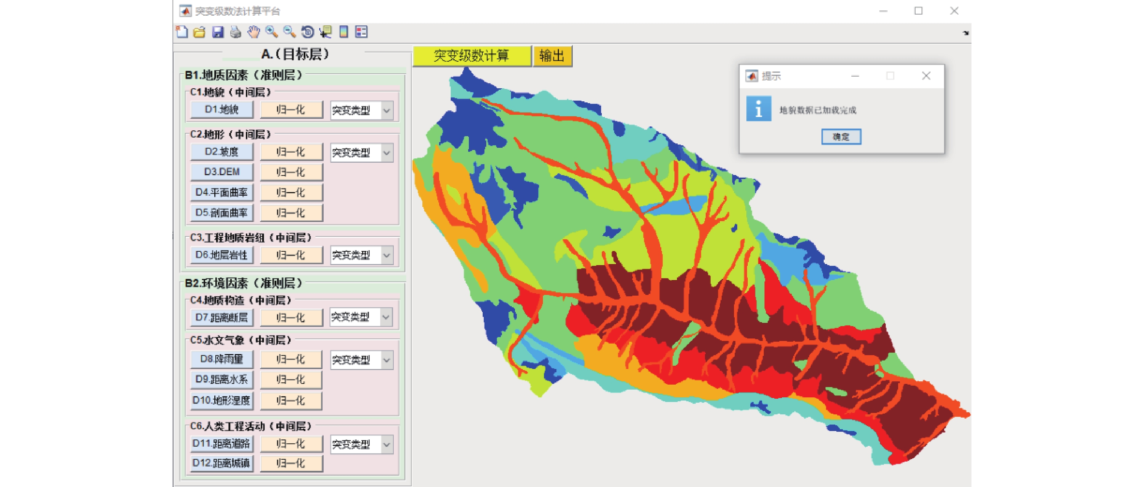This screenshot has height=487, width=1144.
Task: Insert Legend using the toolbar icon
Action: 361,32
